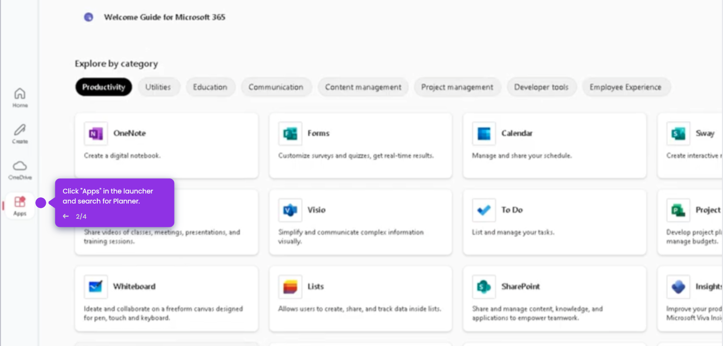Click the To Do title text
The height and width of the screenshot is (346, 723).
coord(512,210)
